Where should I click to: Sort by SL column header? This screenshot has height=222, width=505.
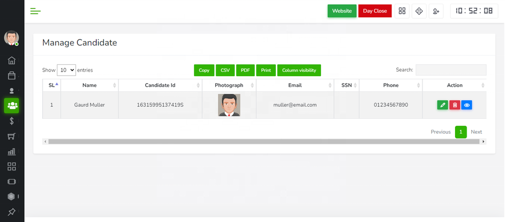point(52,85)
